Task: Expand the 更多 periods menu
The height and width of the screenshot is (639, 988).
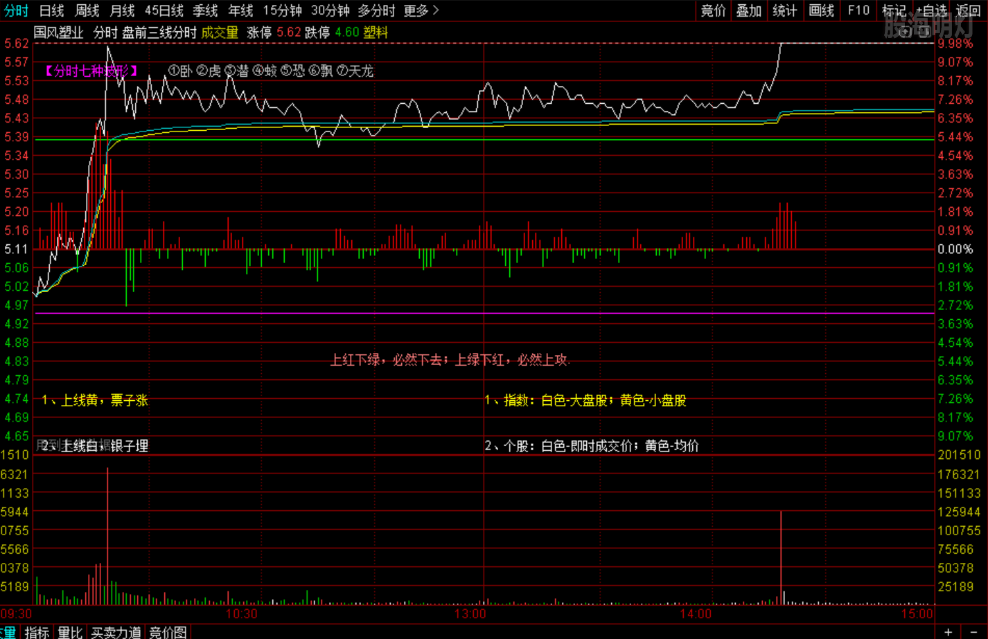Action: [x=421, y=10]
